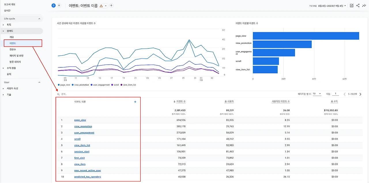
Task: Open rows per page dropdown
Action: tap(317, 94)
